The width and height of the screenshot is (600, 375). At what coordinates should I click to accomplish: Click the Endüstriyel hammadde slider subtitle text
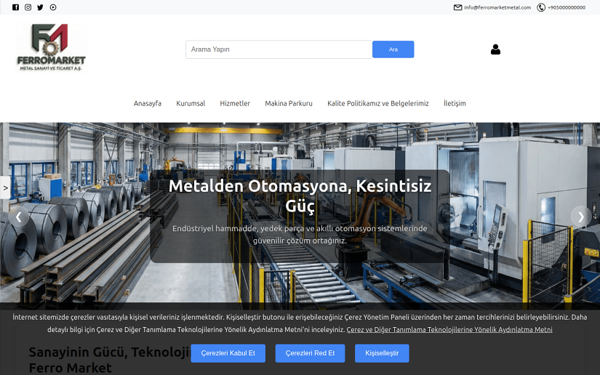click(x=300, y=234)
